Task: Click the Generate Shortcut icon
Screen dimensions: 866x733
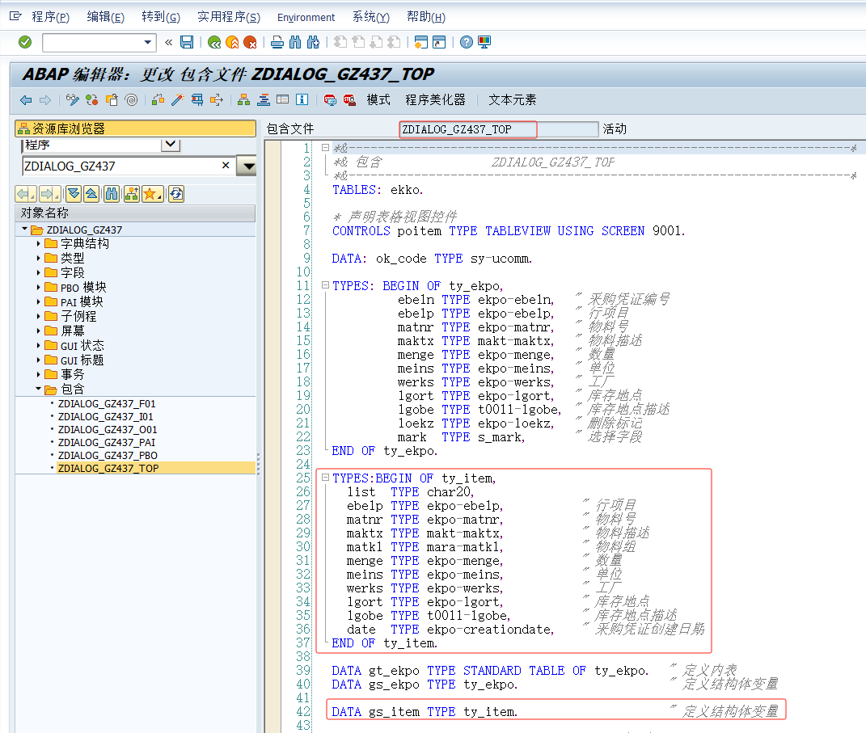Action: click(x=439, y=42)
